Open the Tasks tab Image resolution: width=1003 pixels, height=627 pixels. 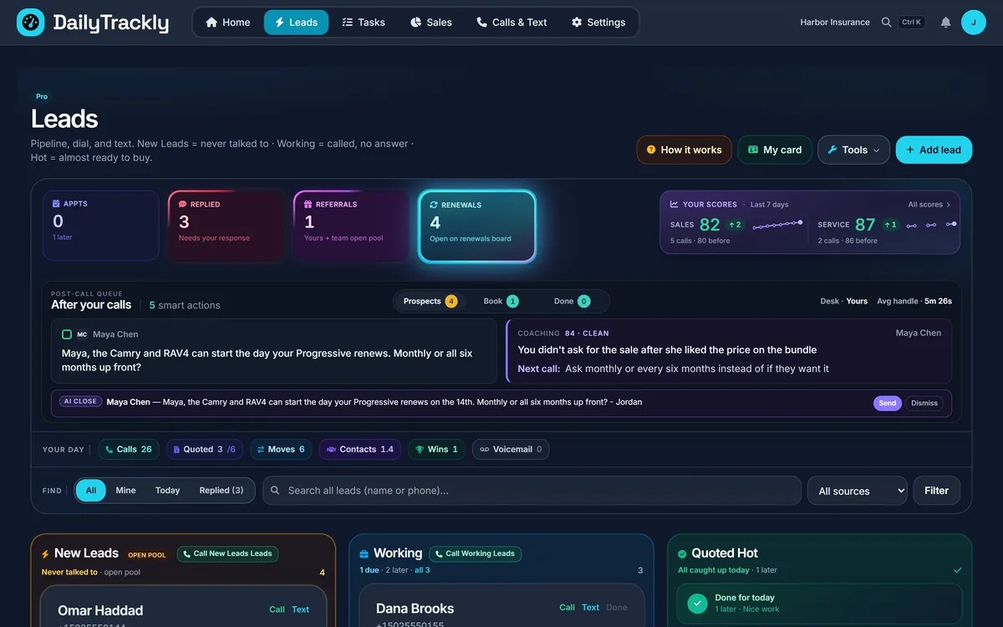364,23
